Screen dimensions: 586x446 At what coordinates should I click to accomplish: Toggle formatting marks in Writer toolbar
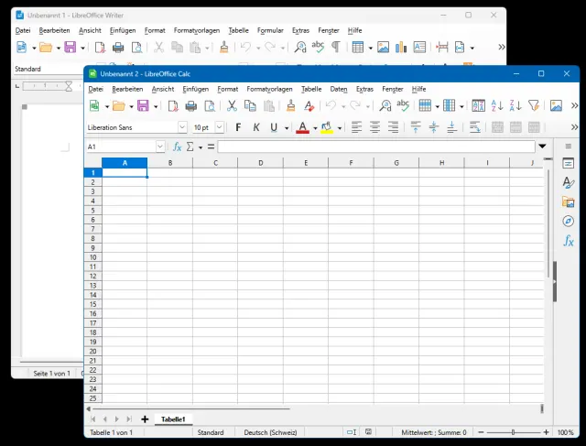coord(336,47)
